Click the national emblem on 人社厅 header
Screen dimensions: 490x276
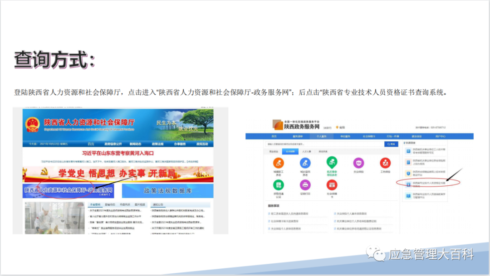33,125
